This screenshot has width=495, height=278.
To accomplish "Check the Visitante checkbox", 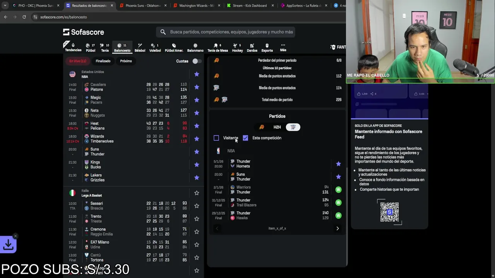I will pyautogui.click(x=216, y=138).
